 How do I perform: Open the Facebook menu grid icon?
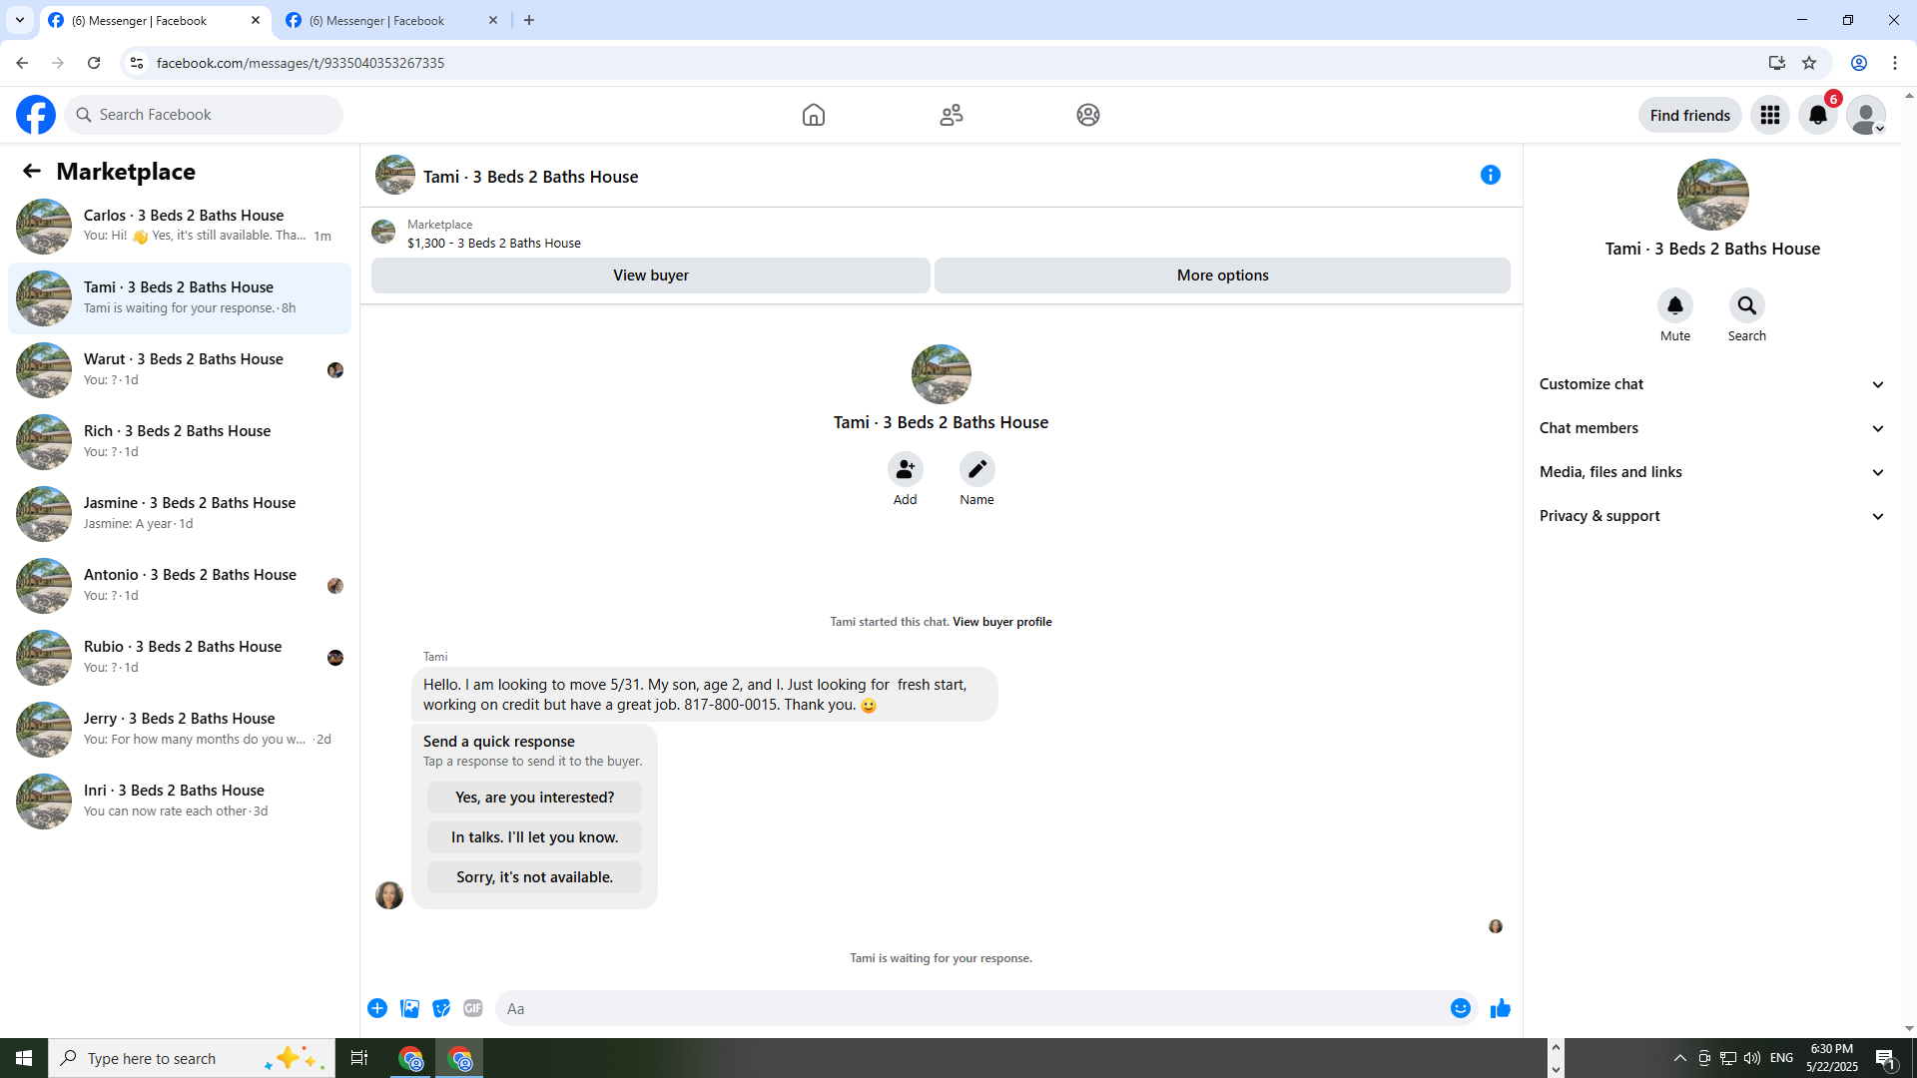(1770, 115)
